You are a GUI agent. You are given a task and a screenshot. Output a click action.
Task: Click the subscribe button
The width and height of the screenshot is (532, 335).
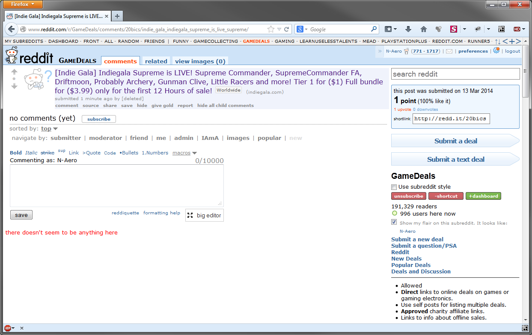pos(99,119)
